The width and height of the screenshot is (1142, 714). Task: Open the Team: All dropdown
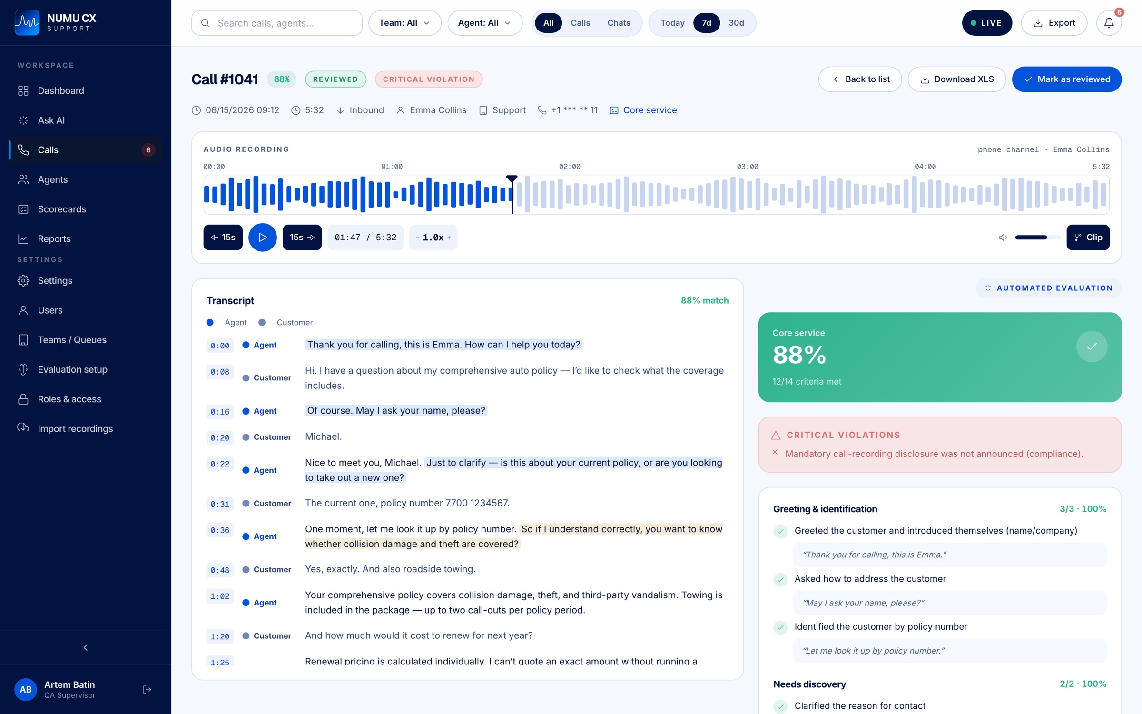pos(404,23)
